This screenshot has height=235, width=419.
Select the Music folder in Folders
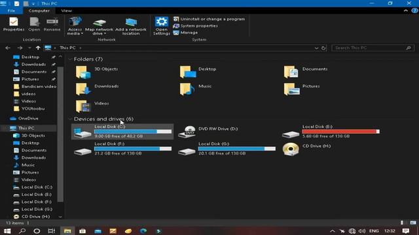(196, 89)
